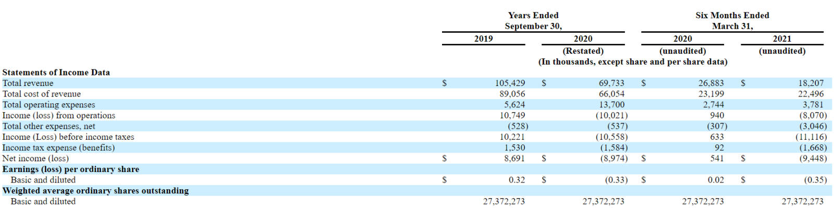The height and width of the screenshot is (208, 834).
Task: Select the 2019 total revenue value 105,429
Action: 510,83
